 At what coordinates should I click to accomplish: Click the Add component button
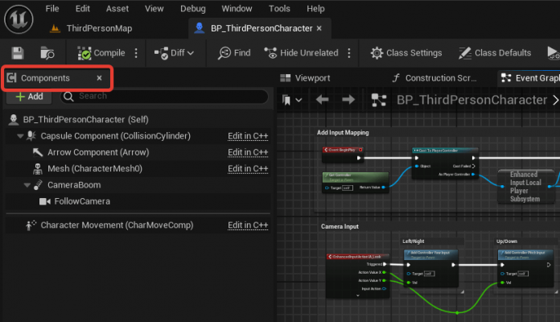pyautogui.click(x=30, y=96)
